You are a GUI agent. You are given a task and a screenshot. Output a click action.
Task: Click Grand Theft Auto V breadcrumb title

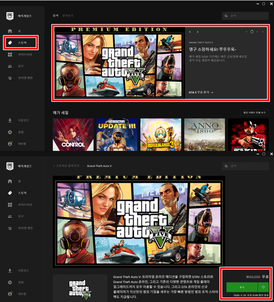pyautogui.click(x=99, y=166)
